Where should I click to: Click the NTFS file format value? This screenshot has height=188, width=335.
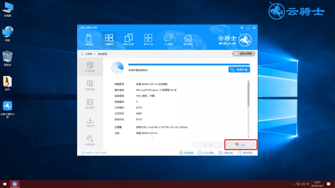pos(139,108)
